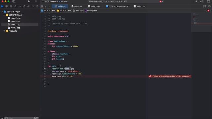Toggle the inspector panel on the right

(x=208, y=1)
